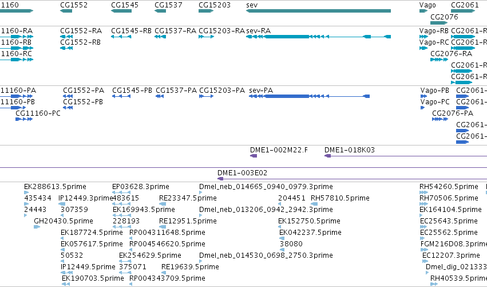487x287 pixels.
Task: Select the CG1552-RA transcript label
Action: click(81, 31)
